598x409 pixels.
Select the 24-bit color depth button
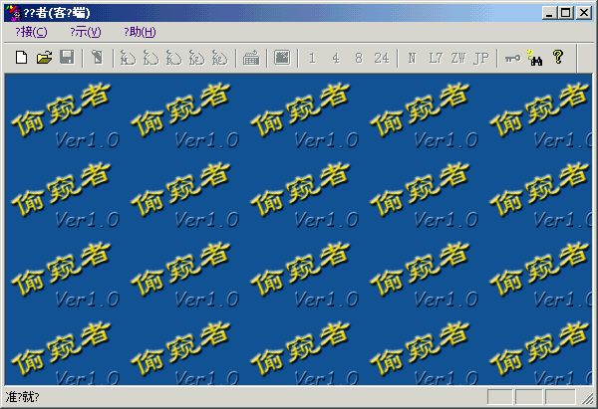(x=381, y=58)
